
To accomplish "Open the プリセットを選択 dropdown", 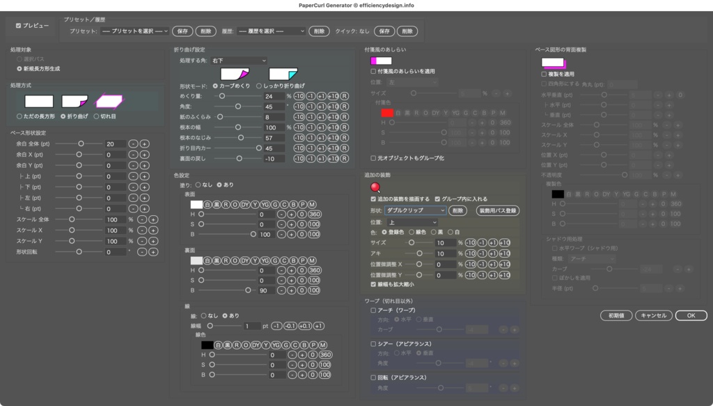I will tap(134, 31).
